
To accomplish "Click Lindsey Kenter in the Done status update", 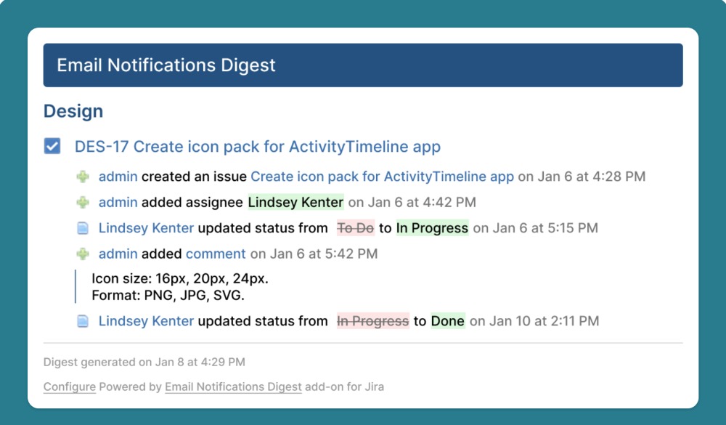I will 145,320.
